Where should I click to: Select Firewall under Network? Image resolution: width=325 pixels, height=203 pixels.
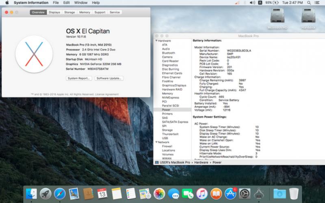(x=167, y=146)
